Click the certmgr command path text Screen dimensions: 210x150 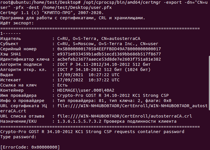122,2
